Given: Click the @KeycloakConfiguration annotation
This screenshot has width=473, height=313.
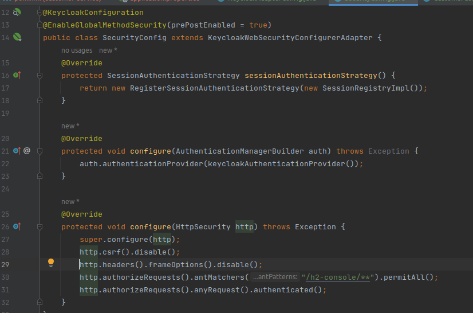Looking at the screenshot, I should point(93,13).
